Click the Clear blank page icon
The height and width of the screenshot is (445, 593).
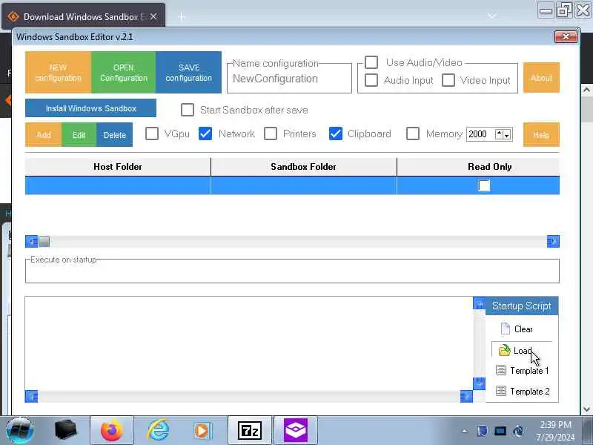505,329
